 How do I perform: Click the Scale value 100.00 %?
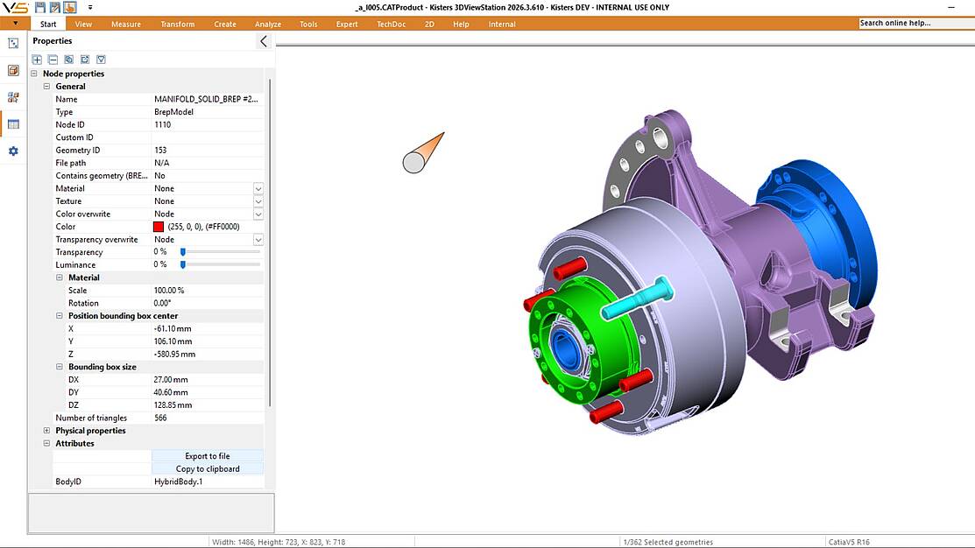[x=169, y=290]
